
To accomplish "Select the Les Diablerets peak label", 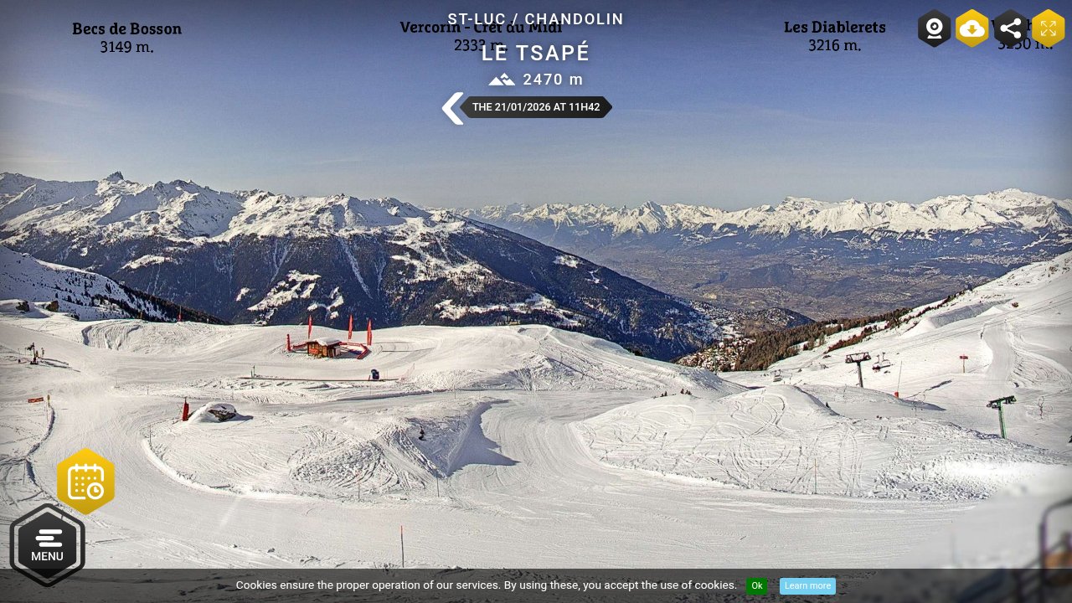I will (x=835, y=36).
